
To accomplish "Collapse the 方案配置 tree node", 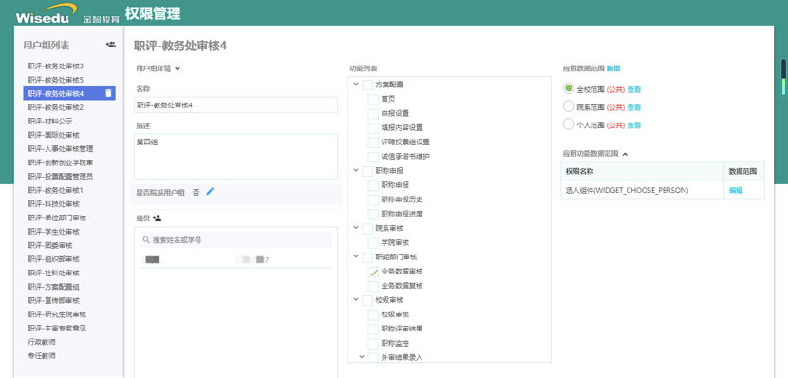I will 356,85.
